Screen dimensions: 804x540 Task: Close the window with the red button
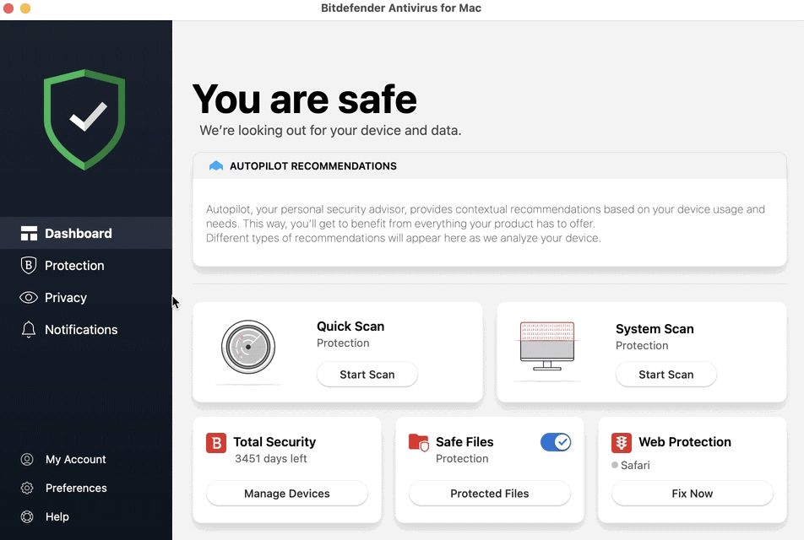[x=8, y=8]
